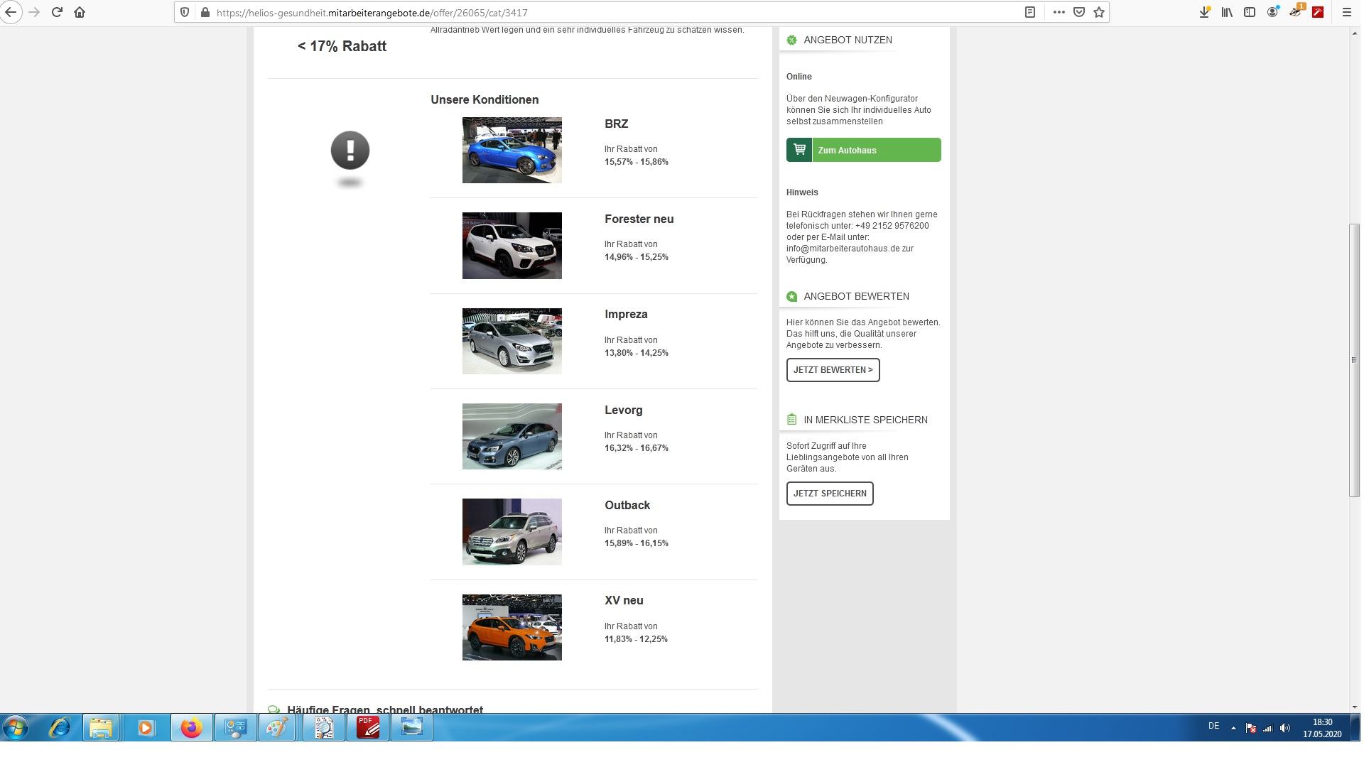Save page to Pocket
The width and height of the screenshot is (1364, 767).
(x=1079, y=12)
